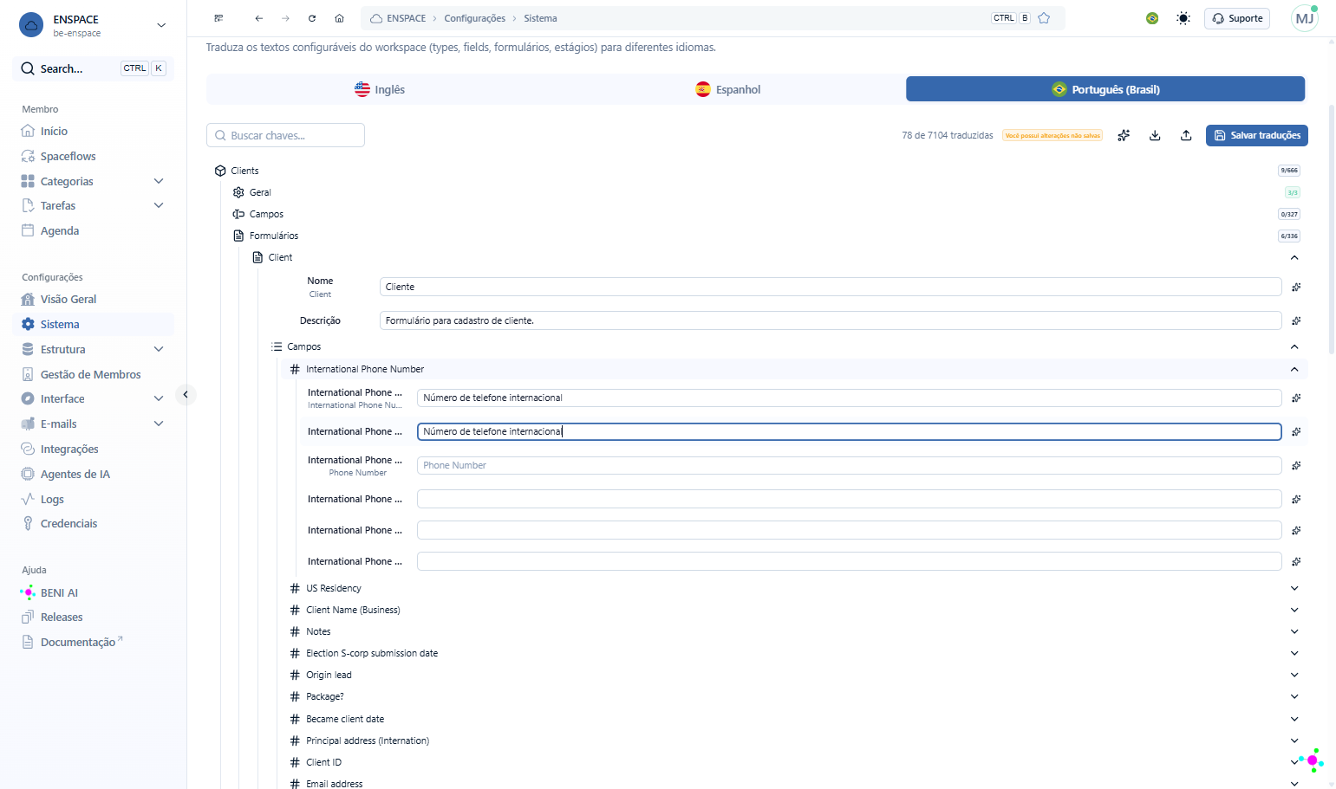Select the Campos tree item under Clients
Screen dimensions: 1336x789
(266, 214)
